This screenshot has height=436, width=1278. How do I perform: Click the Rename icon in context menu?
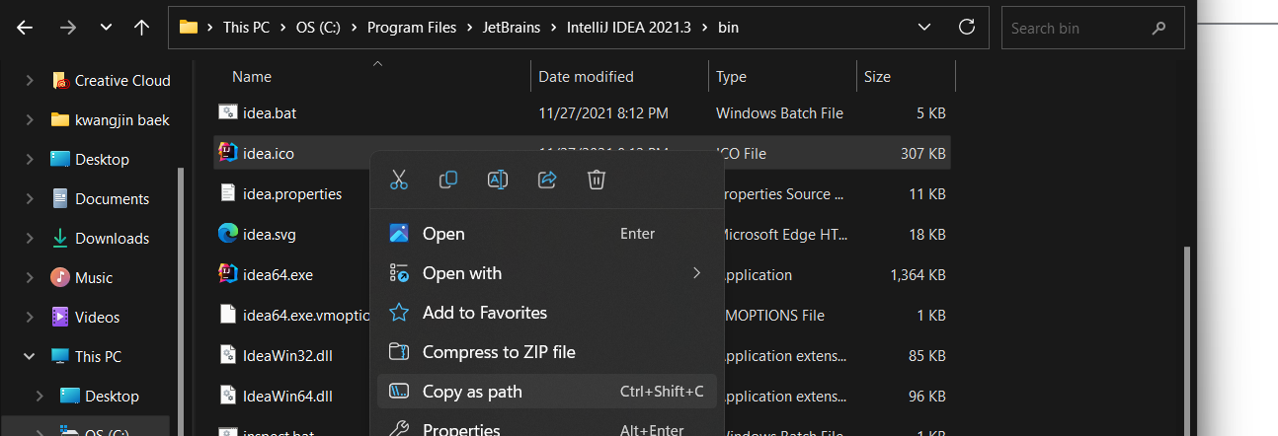click(498, 180)
